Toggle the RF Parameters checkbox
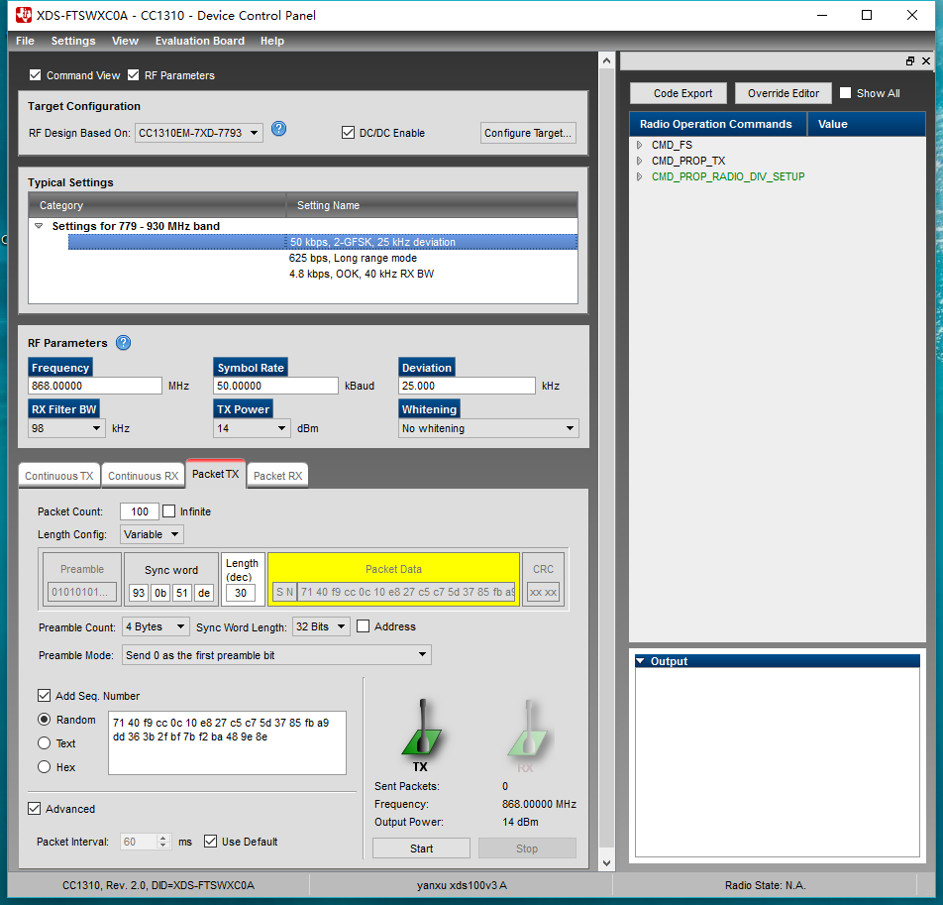943x905 pixels. coord(134,74)
